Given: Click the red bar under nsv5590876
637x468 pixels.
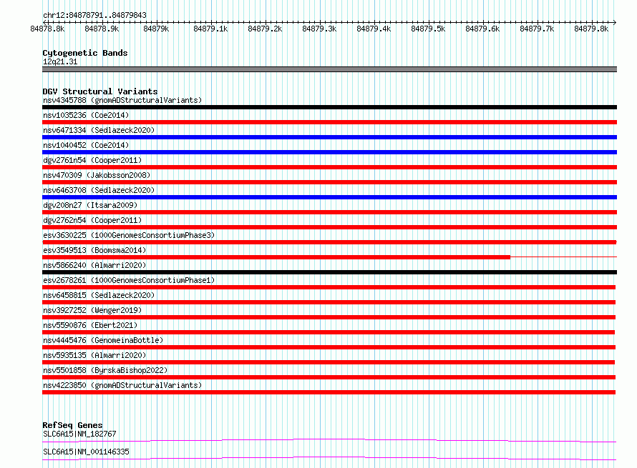Looking at the screenshot, I should click(x=329, y=332).
